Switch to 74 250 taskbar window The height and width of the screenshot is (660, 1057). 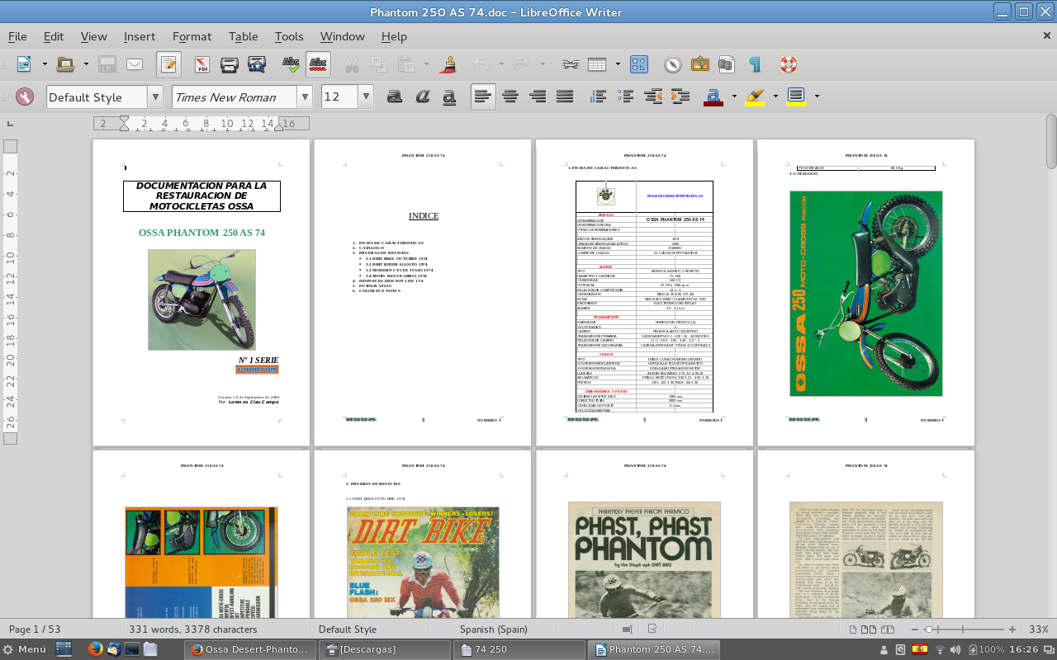(x=520, y=649)
